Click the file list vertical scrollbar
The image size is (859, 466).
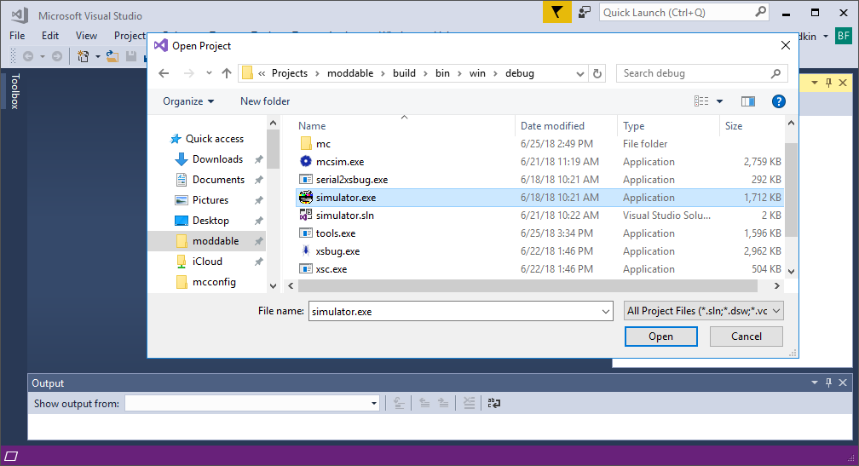click(x=791, y=190)
